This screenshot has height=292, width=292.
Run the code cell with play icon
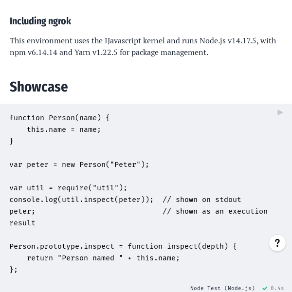[280, 112]
